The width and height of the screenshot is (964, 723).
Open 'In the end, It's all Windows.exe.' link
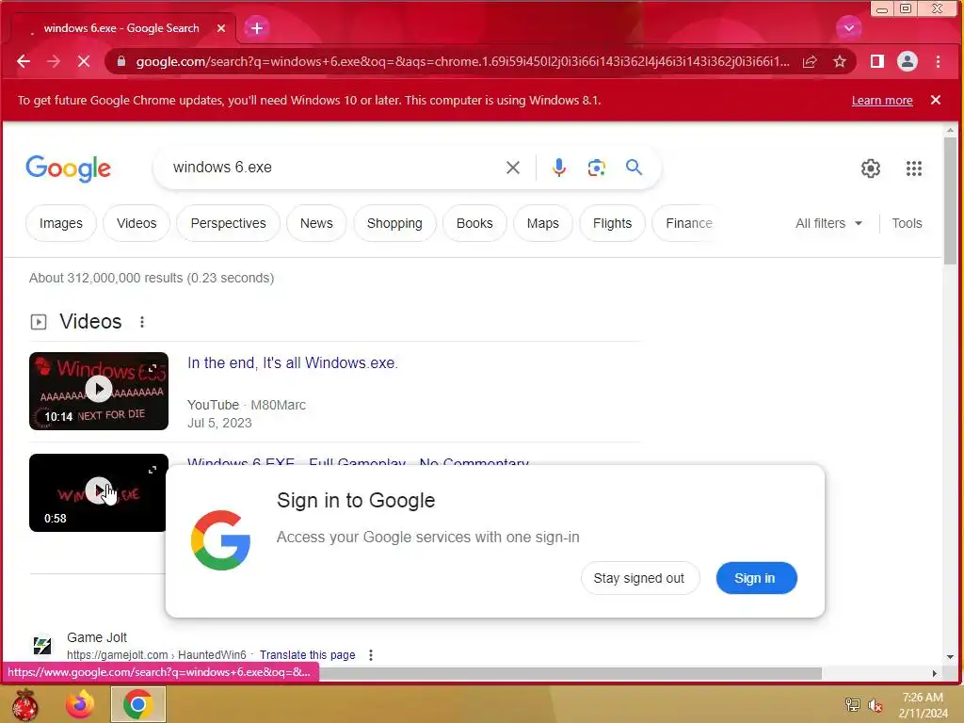(293, 362)
